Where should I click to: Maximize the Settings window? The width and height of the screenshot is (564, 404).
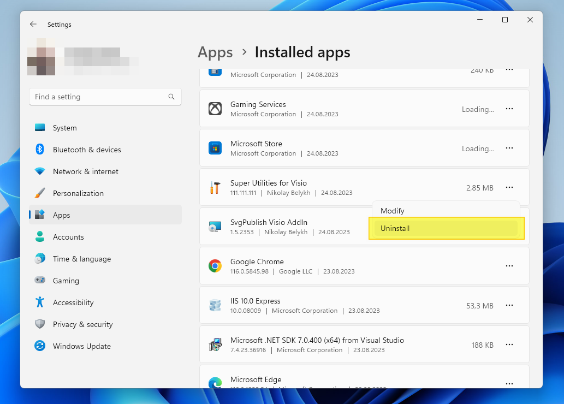(x=505, y=20)
